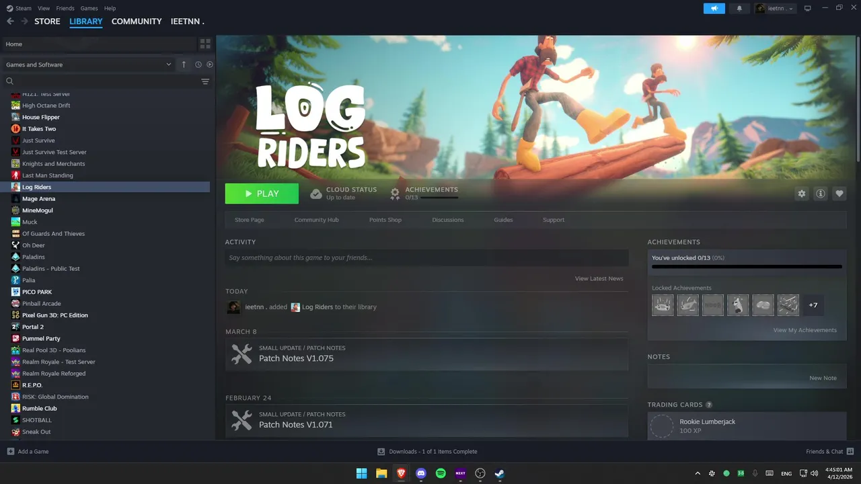Open game info icon for Log Riders
This screenshot has width=861, height=484.
(821, 194)
